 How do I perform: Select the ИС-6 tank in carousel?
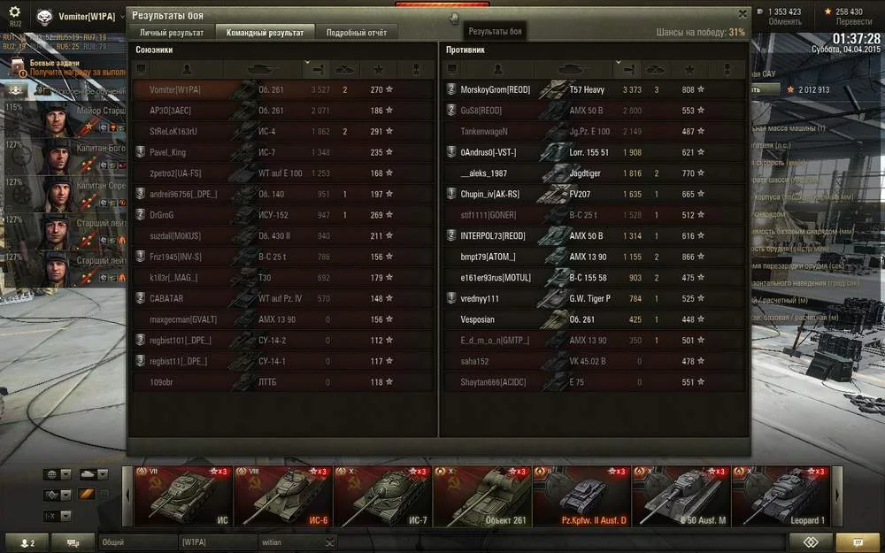pyautogui.click(x=282, y=496)
